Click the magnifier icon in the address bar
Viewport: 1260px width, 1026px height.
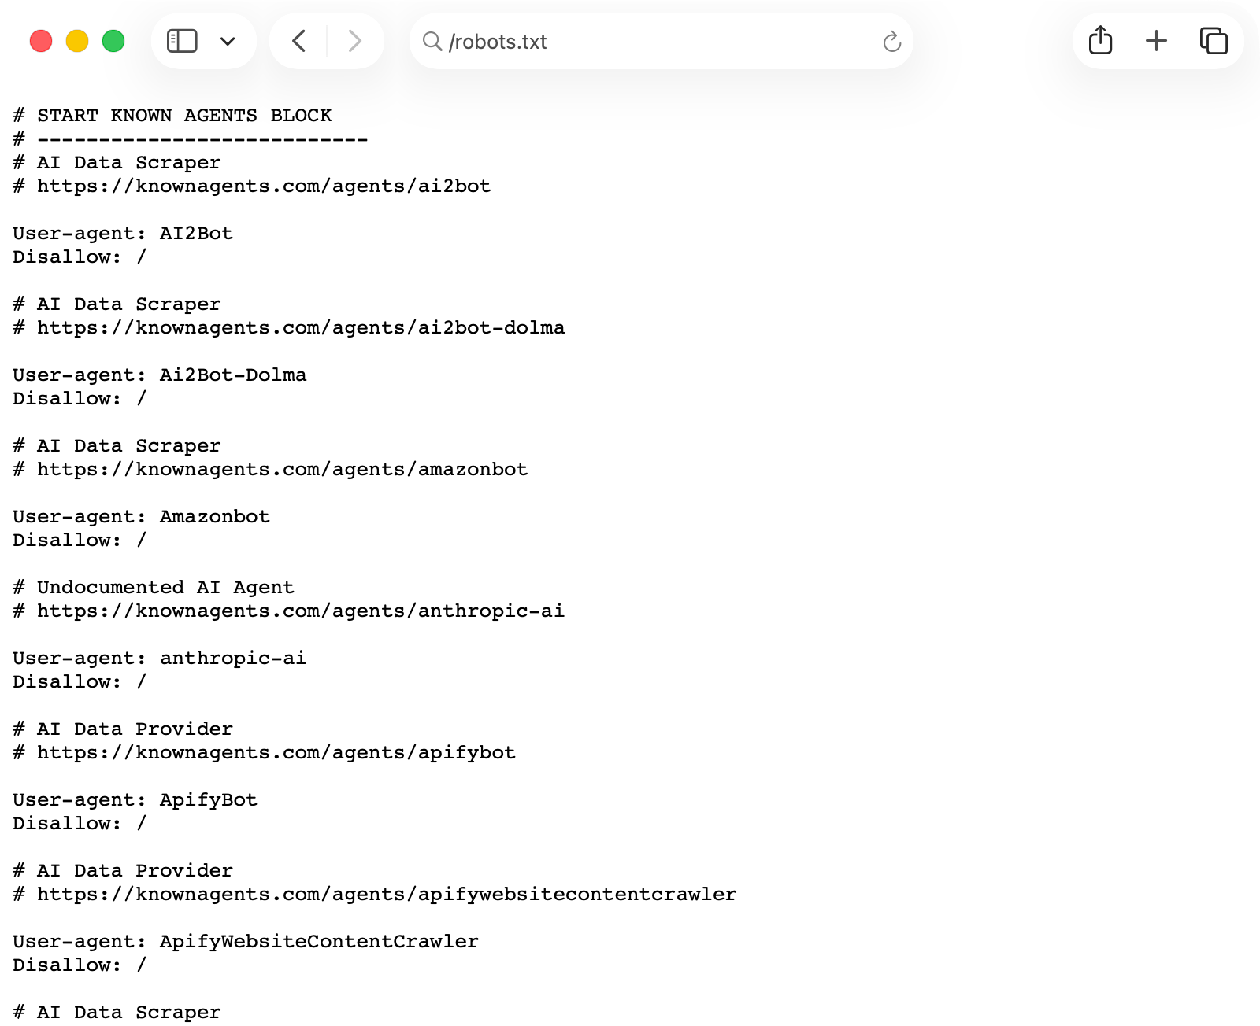[x=432, y=41]
